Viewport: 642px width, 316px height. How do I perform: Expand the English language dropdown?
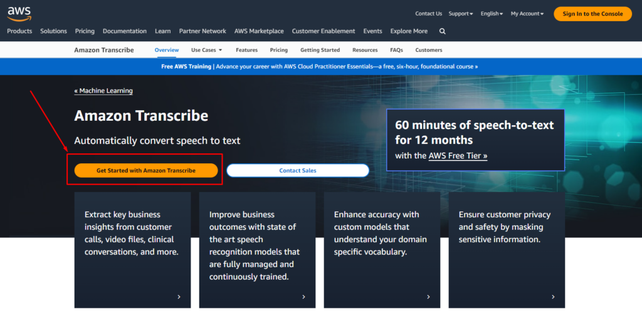coord(492,14)
